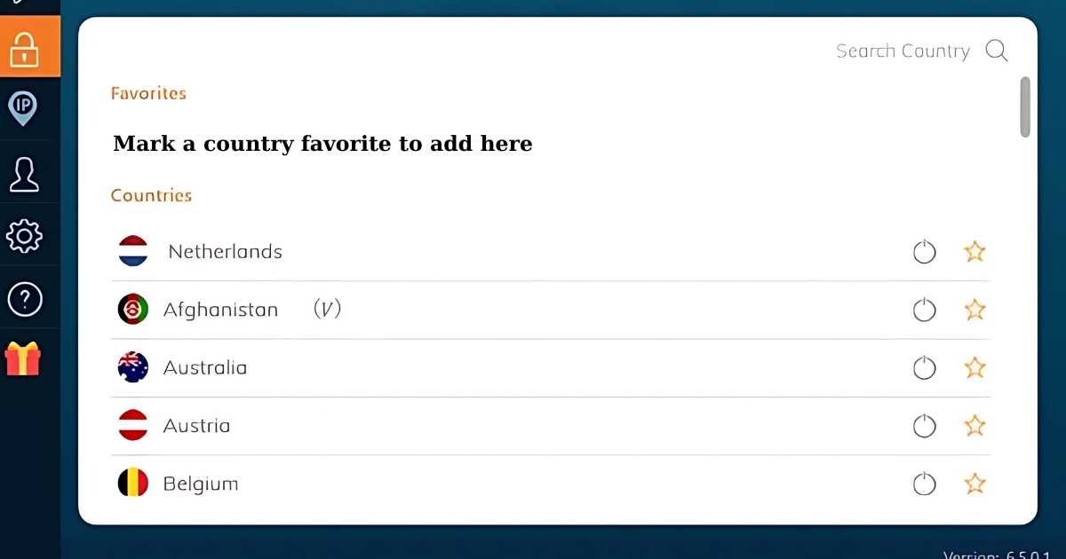This screenshot has width=1066, height=559.
Task: Click the Netherlands flag icon
Action: 133,252
